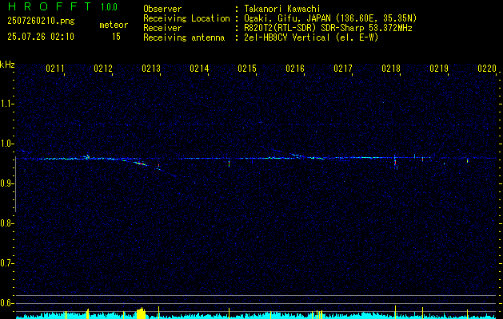The height and width of the screenshot is (319, 503).
Task: Click the 0.6 frequency axis label
Action: pyautogui.click(x=6, y=303)
